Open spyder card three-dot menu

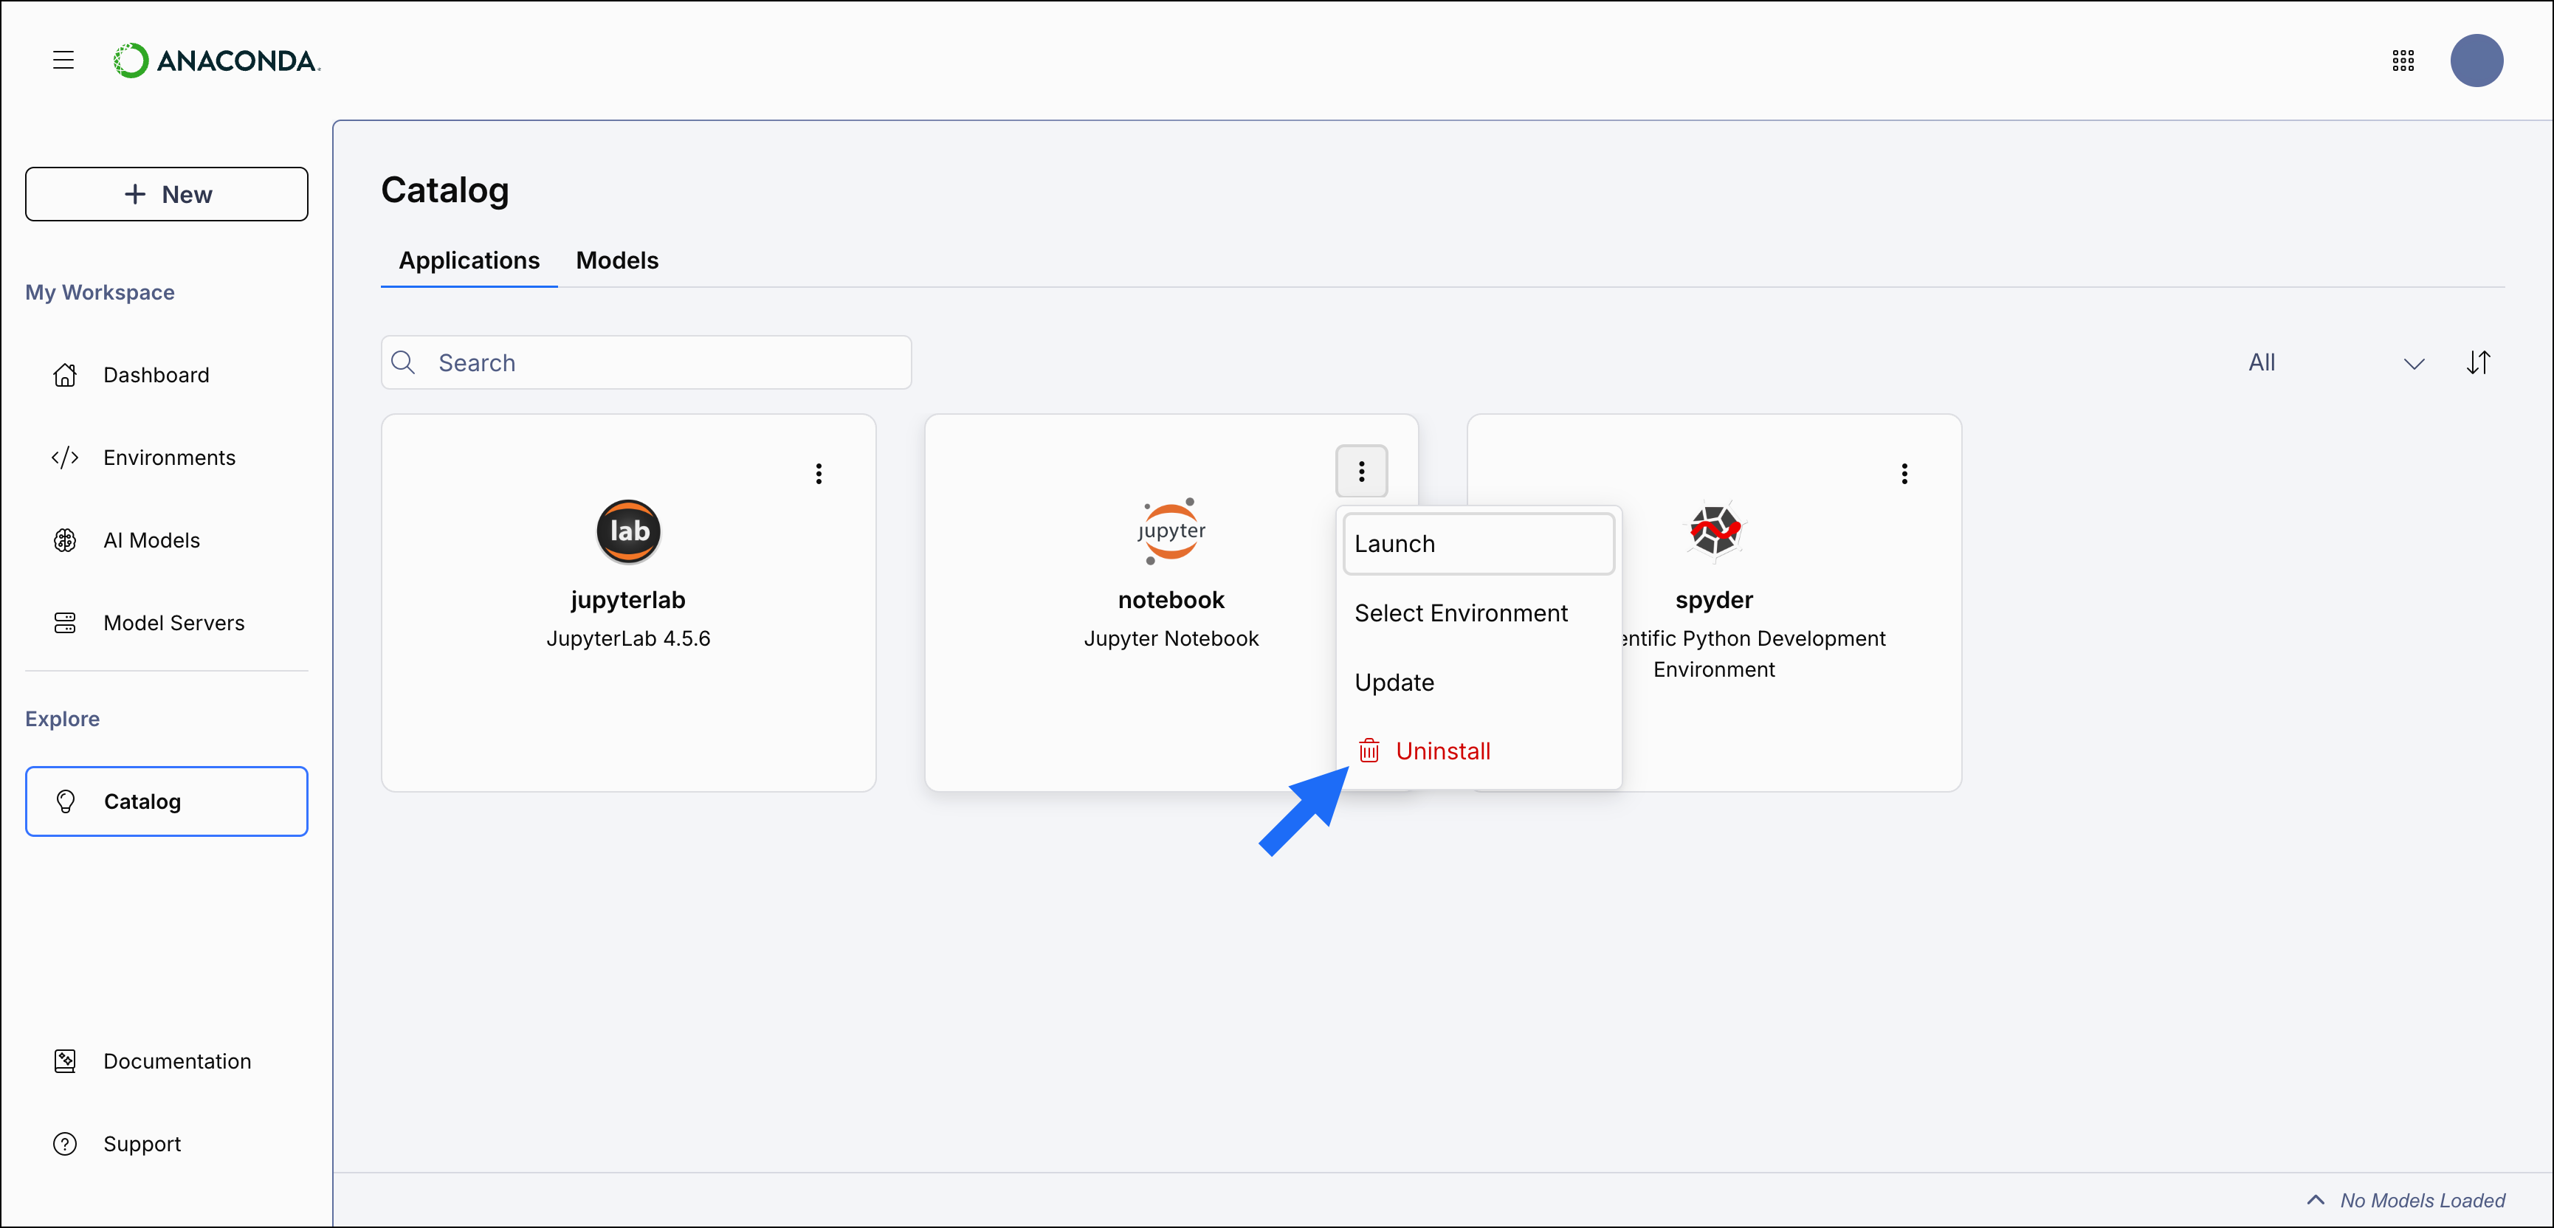pyautogui.click(x=1904, y=473)
